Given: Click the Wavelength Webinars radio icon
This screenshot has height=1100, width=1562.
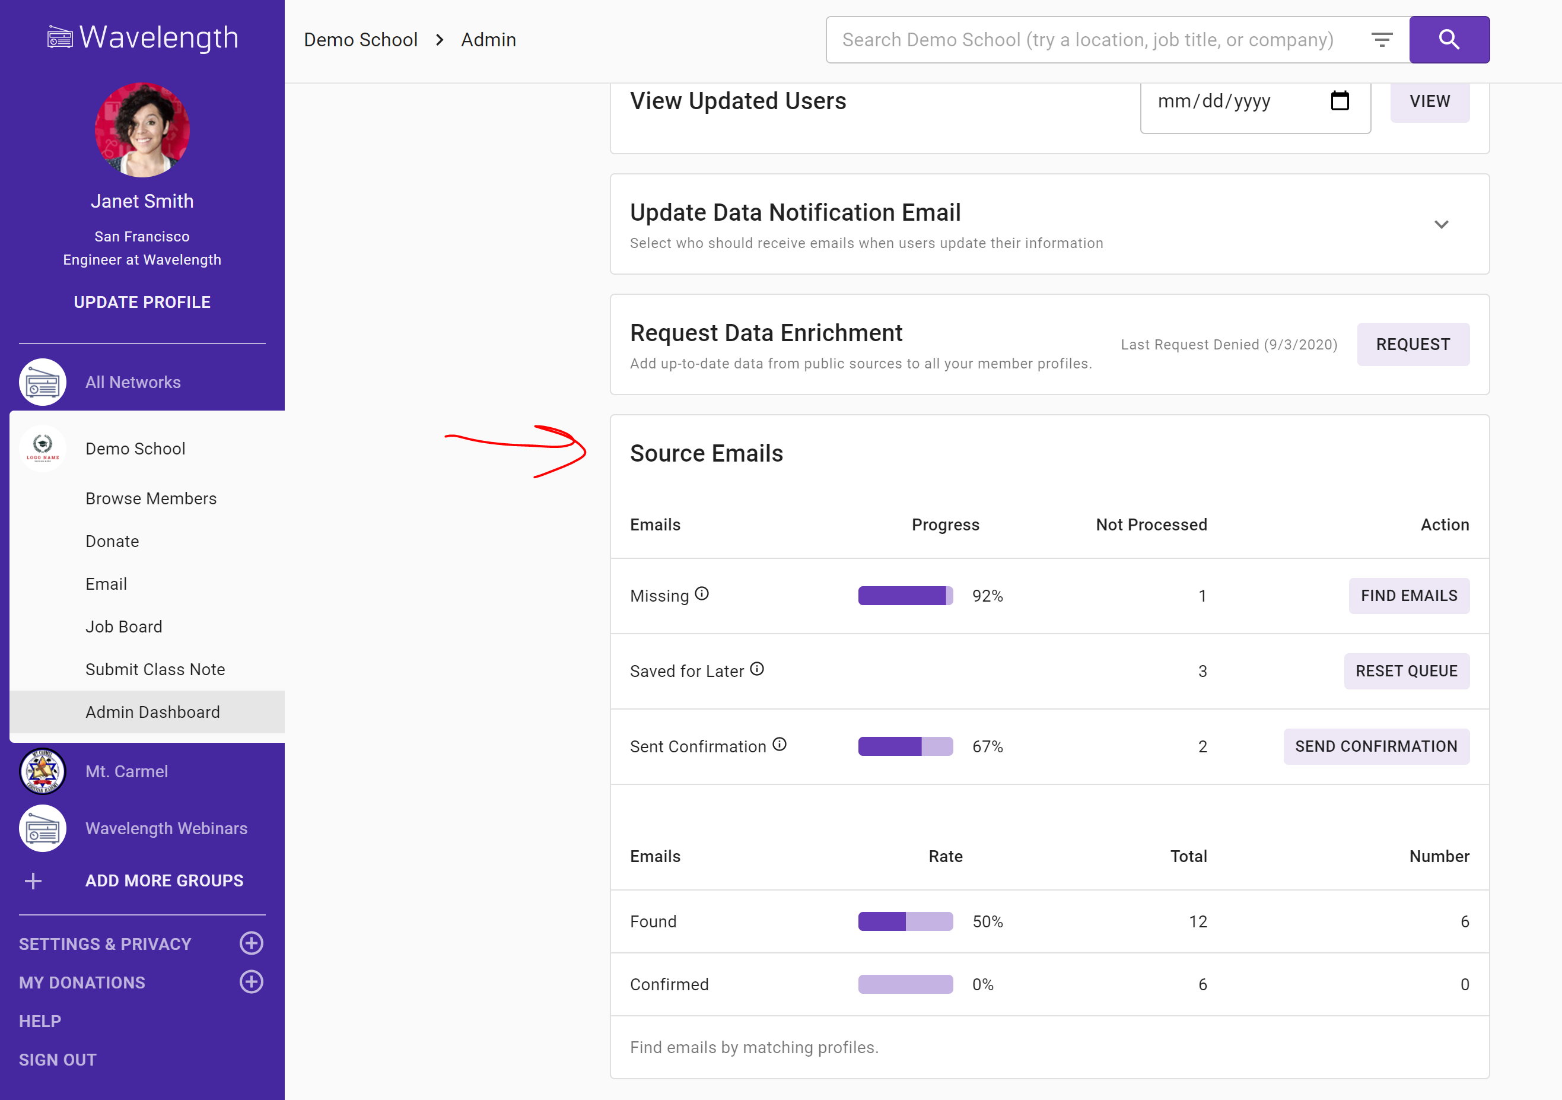Looking at the screenshot, I should coord(42,829).
